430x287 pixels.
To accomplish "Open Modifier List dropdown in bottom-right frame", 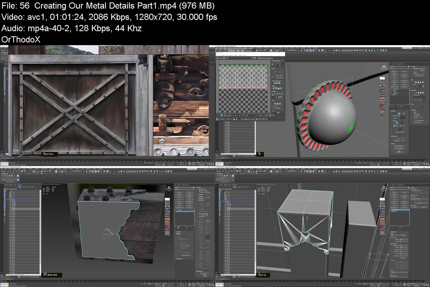I will pyautogui.click(x=399, y=190).
